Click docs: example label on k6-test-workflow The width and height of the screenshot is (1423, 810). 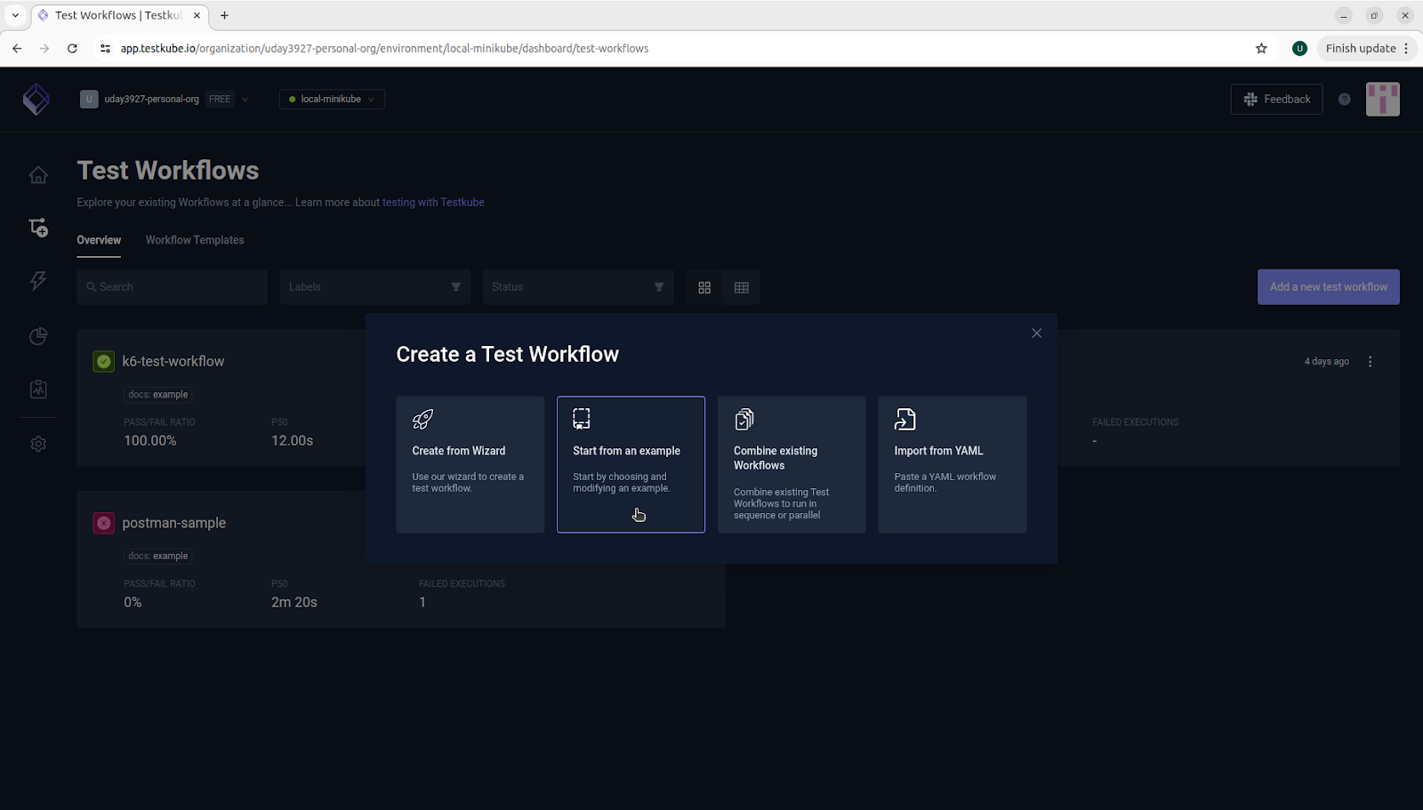click(158, 395)
